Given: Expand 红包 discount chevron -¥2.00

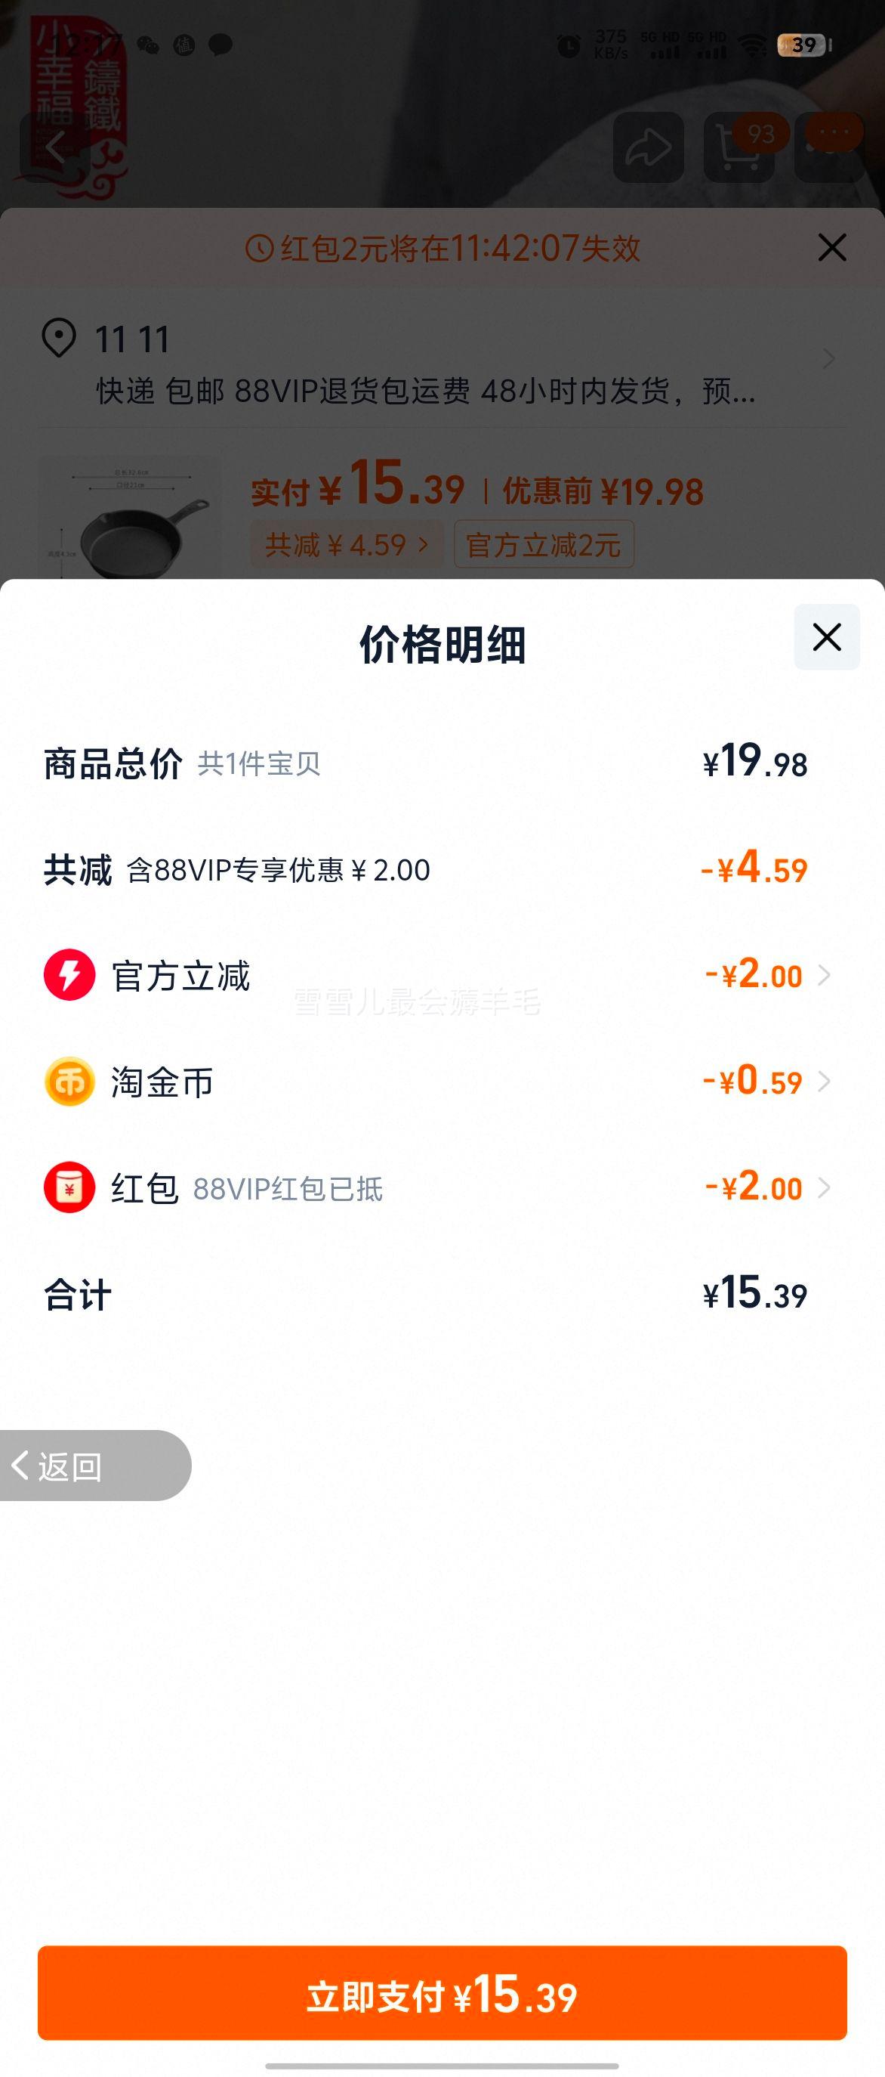Looking at the screenshot, I should tap(824, 1187).
